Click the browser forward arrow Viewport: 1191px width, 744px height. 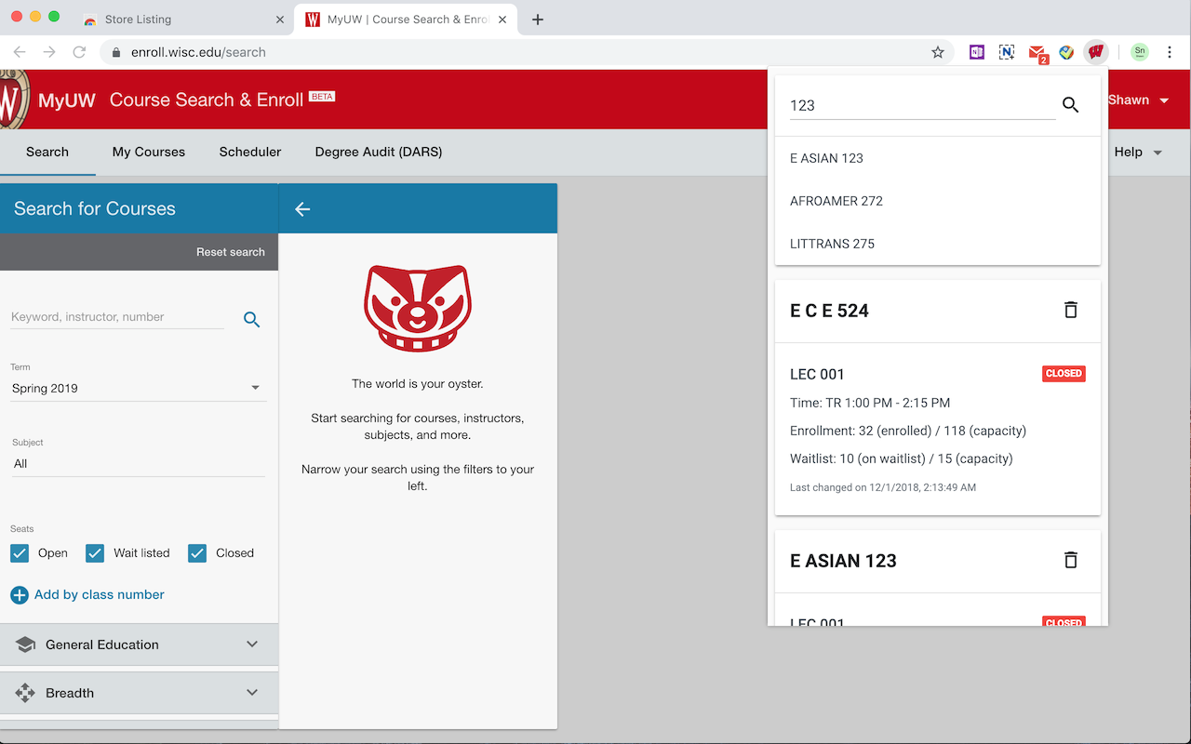click(x=49, y=52)
